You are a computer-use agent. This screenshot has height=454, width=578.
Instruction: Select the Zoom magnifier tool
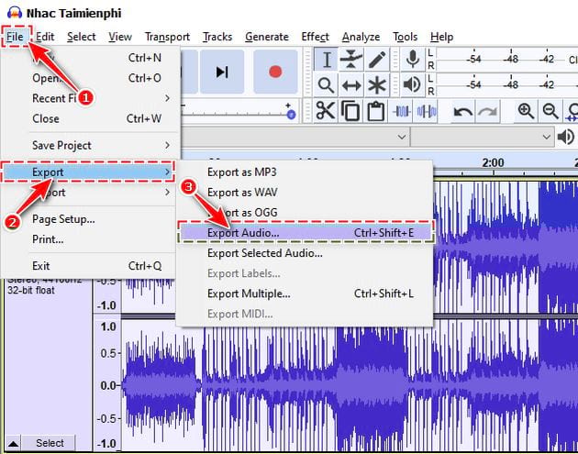coord(326,85)
